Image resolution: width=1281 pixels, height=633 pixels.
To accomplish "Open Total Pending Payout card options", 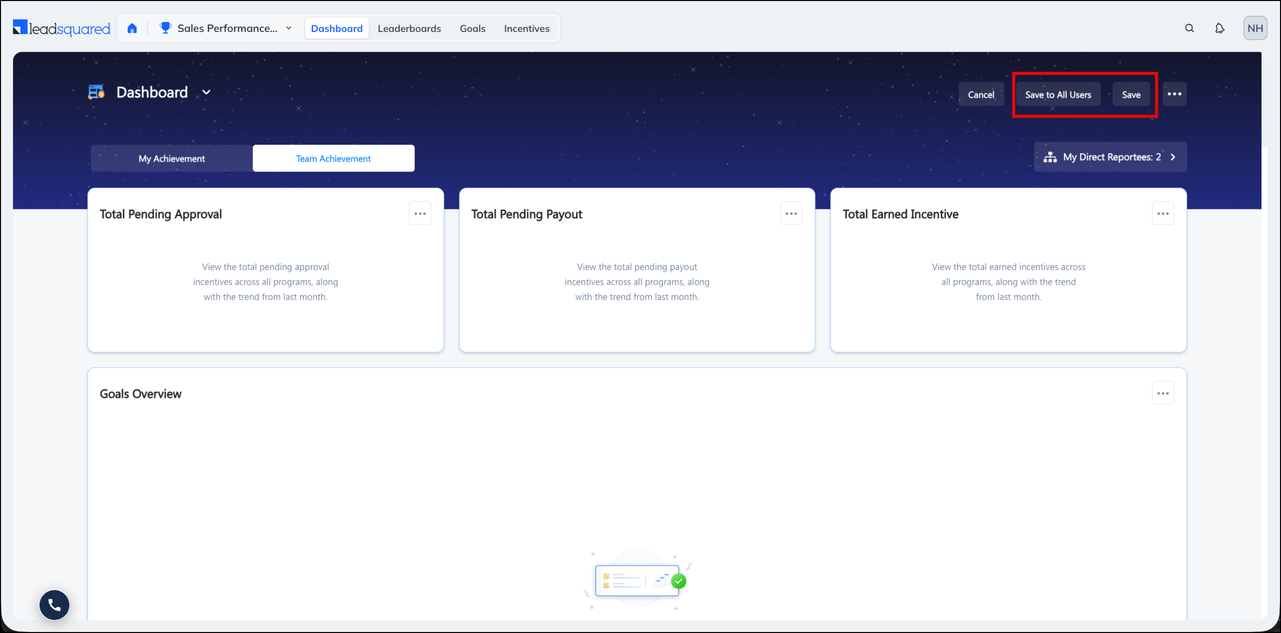I will tap(791, 213).
